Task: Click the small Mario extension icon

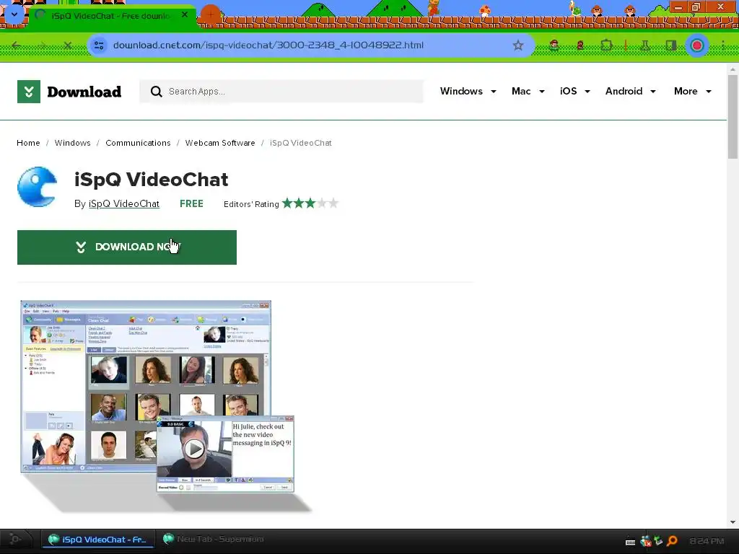Action: click(580, 45)
